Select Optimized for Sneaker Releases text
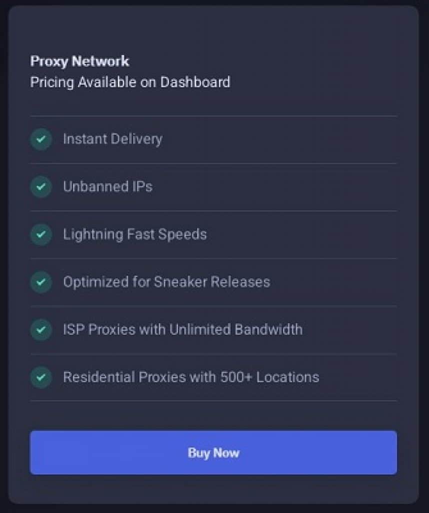This screenshot has width=429, height=513. [167, 282]
